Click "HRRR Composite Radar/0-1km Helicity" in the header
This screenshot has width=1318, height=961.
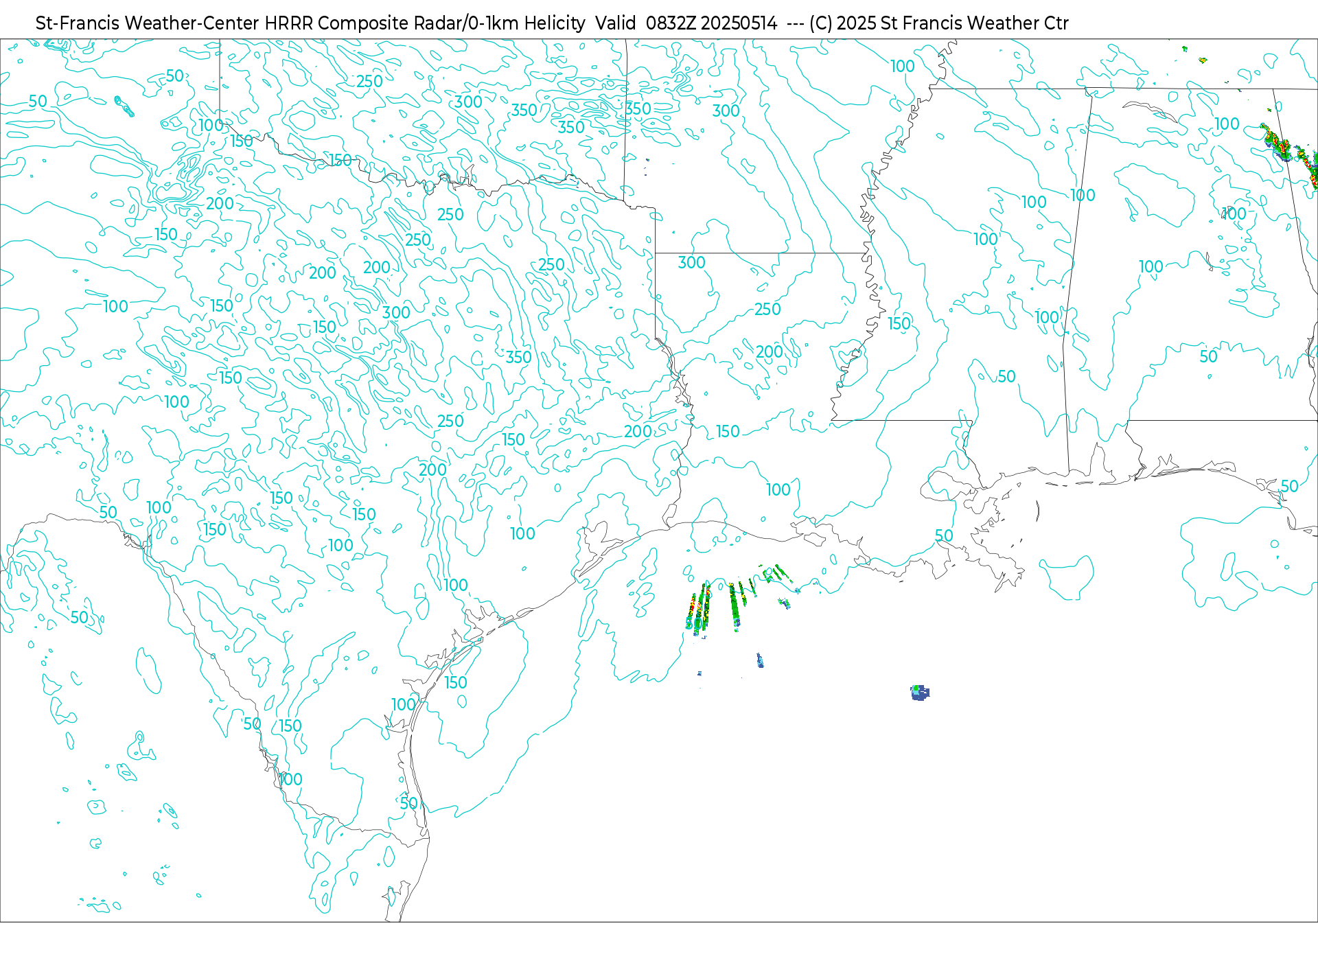pos(425,23)
